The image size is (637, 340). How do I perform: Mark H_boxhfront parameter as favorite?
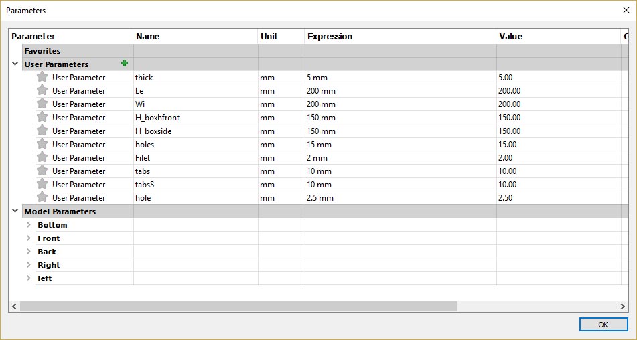click(x=42, y=117)
